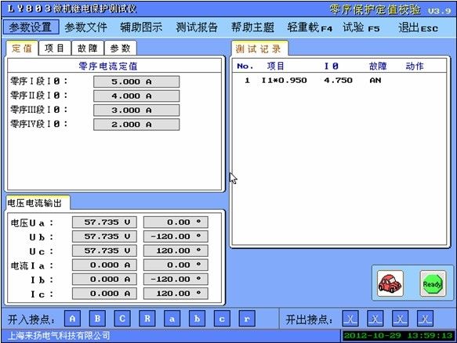
Task: Edit 零序IV段 I0 value 2.000 A
Action: (136, 125)
